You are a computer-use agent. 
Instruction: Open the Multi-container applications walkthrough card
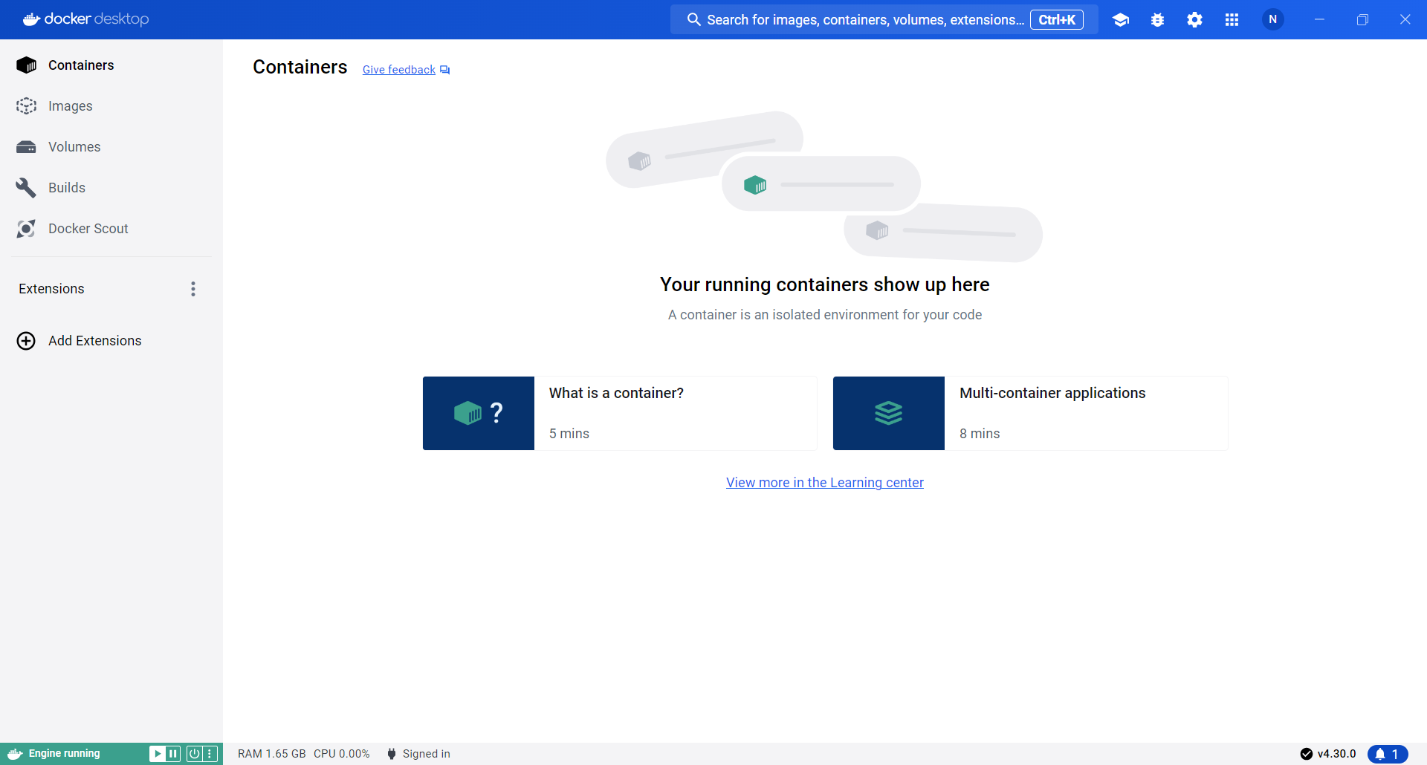[1030, 413]
